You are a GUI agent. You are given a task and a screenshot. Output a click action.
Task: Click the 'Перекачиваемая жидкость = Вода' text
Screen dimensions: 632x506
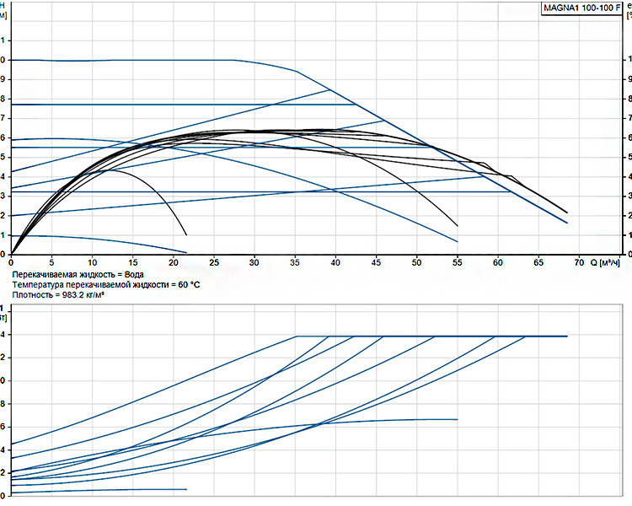(78, 275)
